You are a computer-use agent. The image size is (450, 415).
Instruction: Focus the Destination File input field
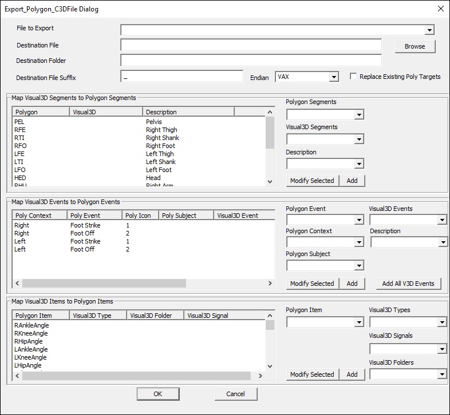pos(251,45)
